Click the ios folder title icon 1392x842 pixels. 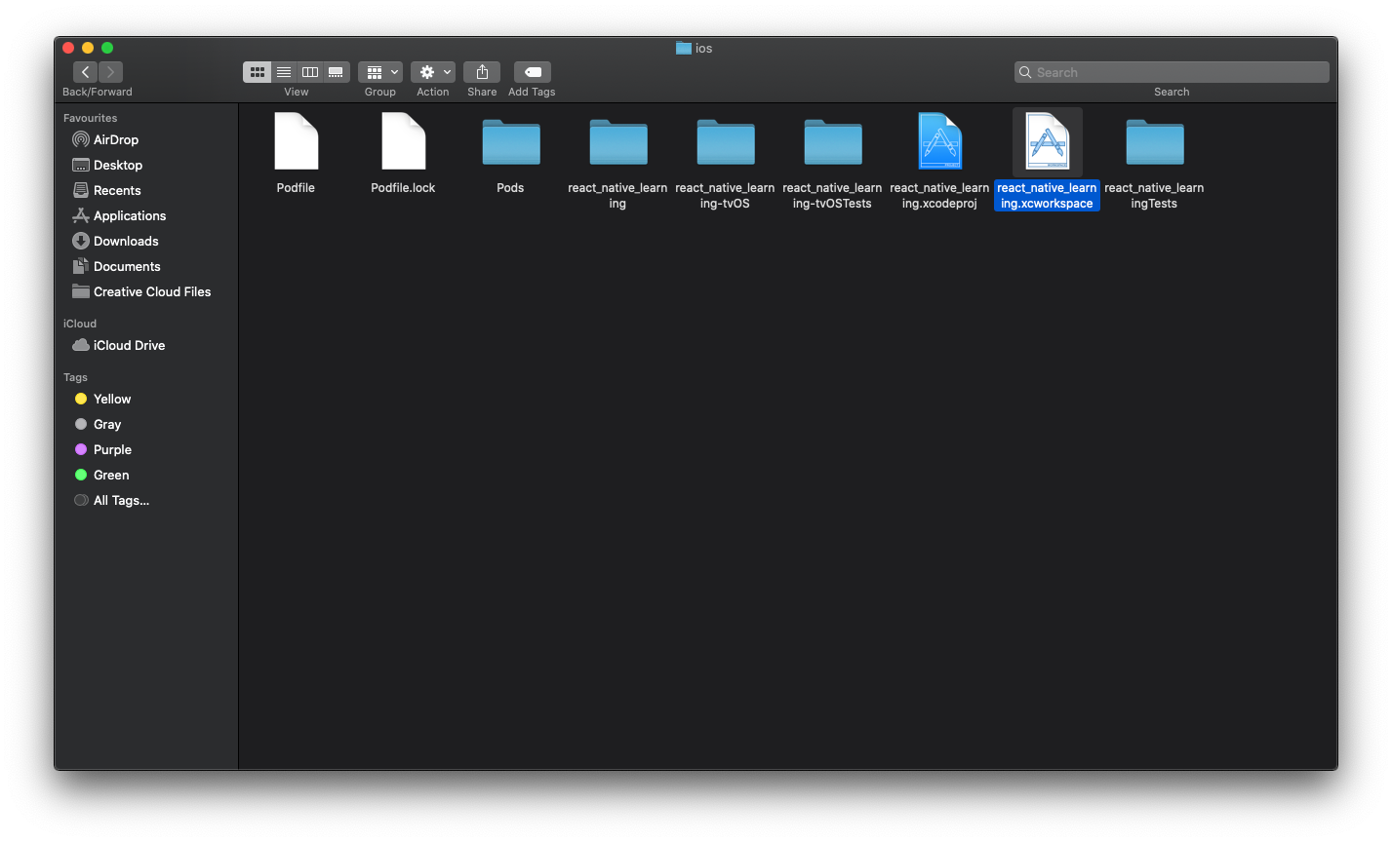click(684, 48)
